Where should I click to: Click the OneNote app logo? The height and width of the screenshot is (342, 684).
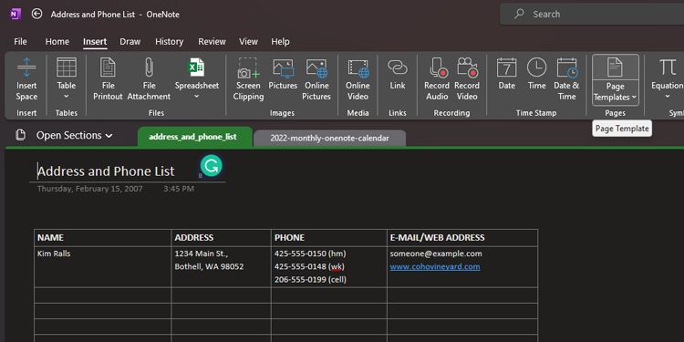[x=16, y=14]
